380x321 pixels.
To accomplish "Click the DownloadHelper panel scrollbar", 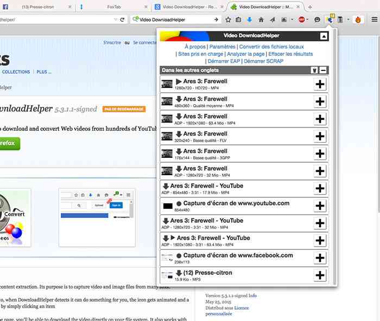I will (335, 157).
